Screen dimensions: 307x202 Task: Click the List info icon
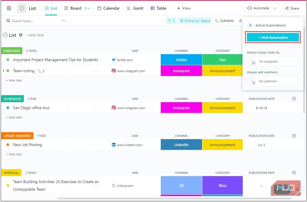(x=21, y=35)
